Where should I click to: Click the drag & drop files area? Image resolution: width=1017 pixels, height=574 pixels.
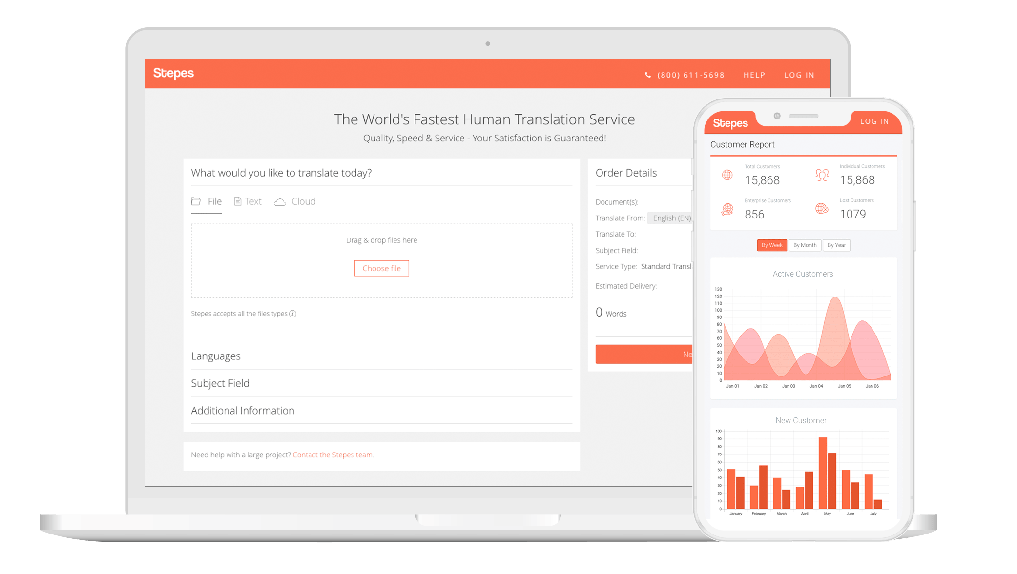(x=381, y=260)
